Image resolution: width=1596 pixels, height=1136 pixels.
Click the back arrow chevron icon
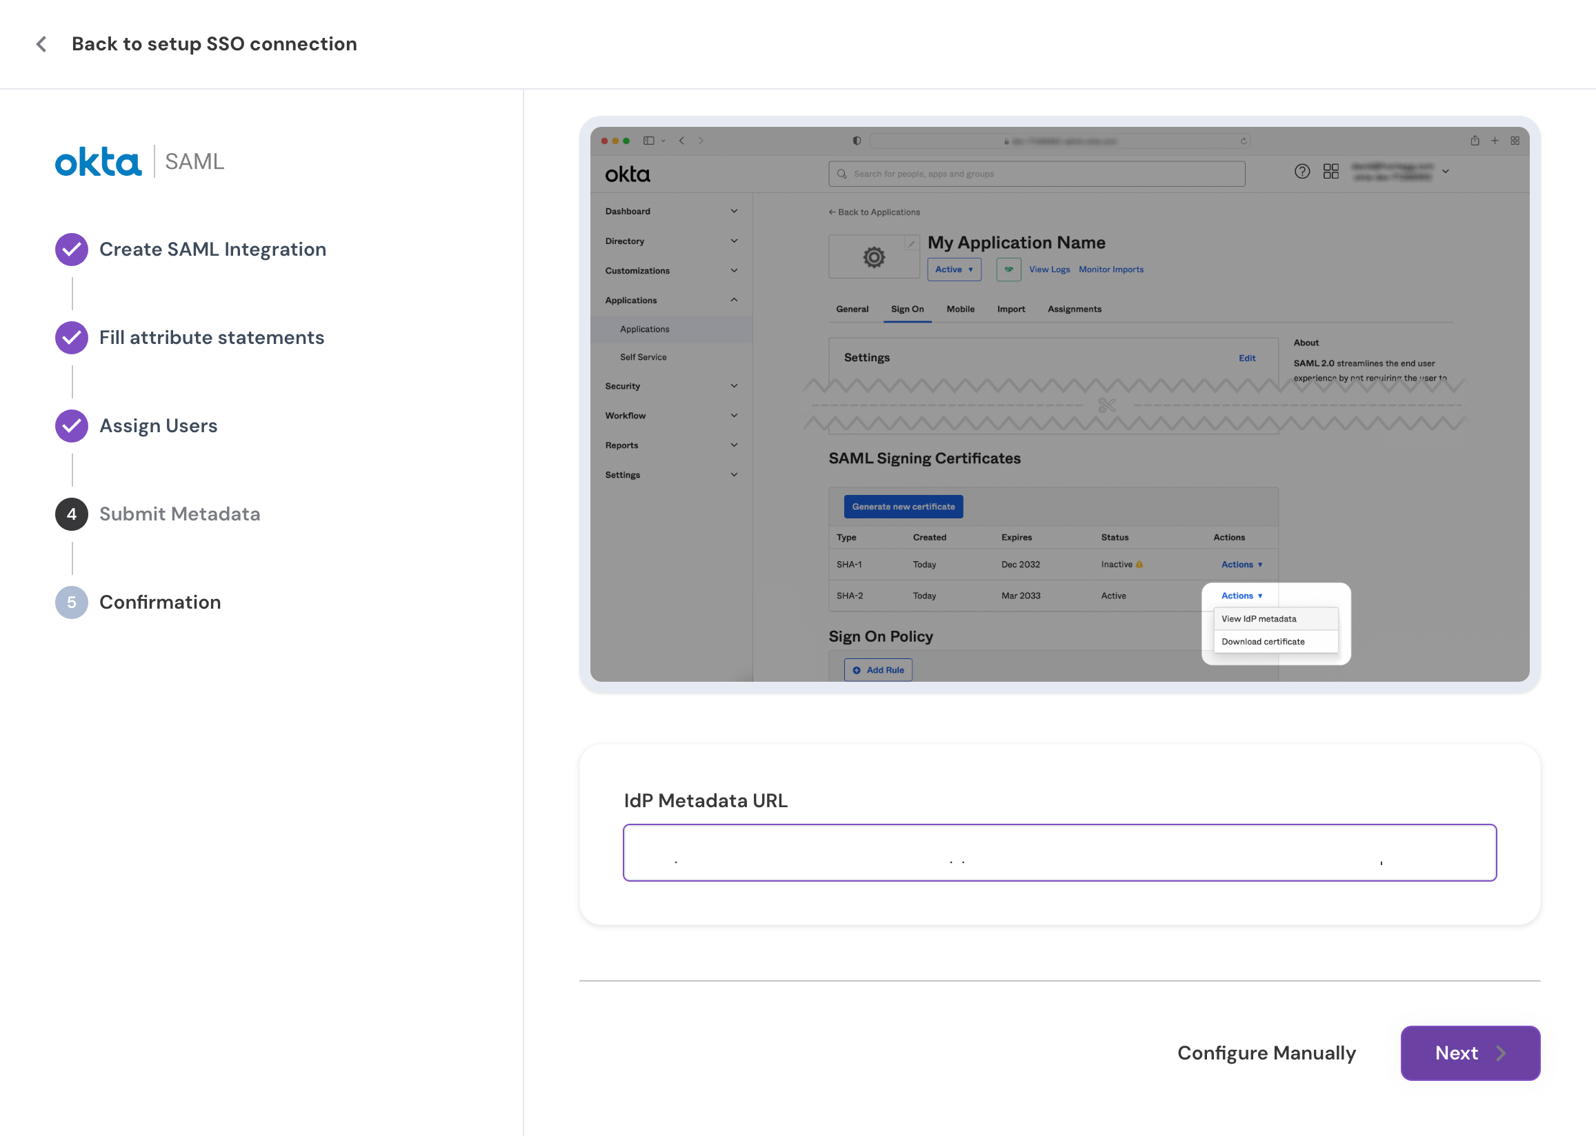(x=41, y=44)
